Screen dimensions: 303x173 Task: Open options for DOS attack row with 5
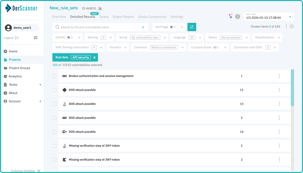(279, 118)
